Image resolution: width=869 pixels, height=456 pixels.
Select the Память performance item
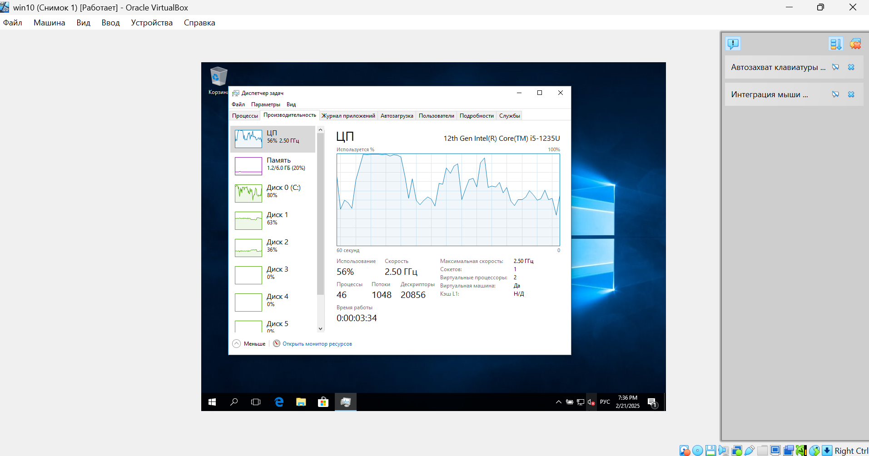click(273, 166)
